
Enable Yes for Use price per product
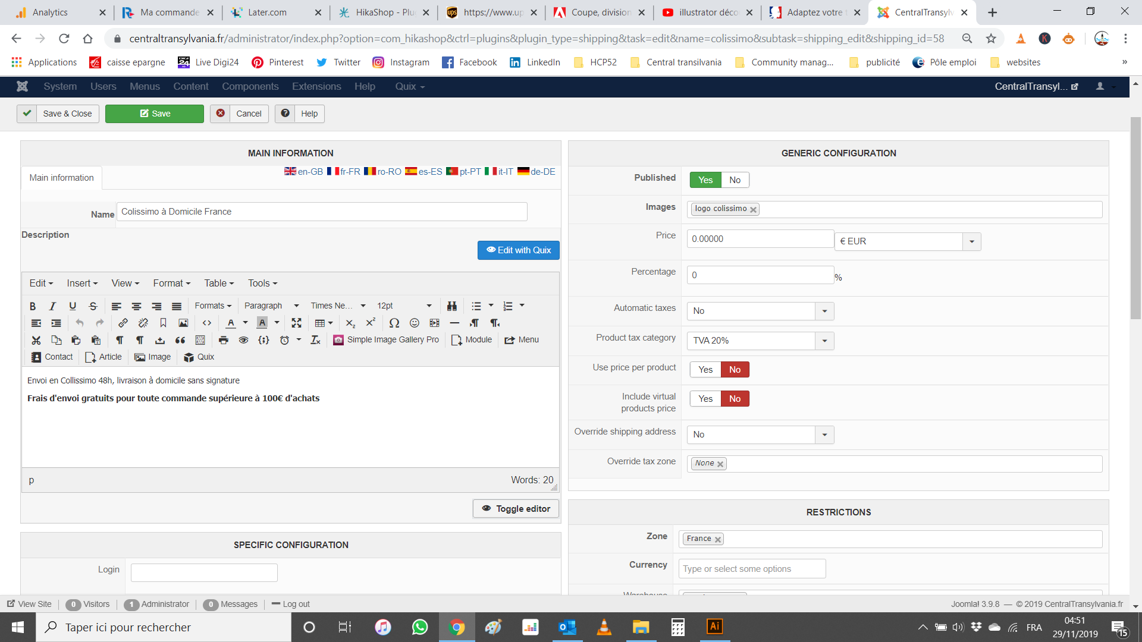coord(705,370)
